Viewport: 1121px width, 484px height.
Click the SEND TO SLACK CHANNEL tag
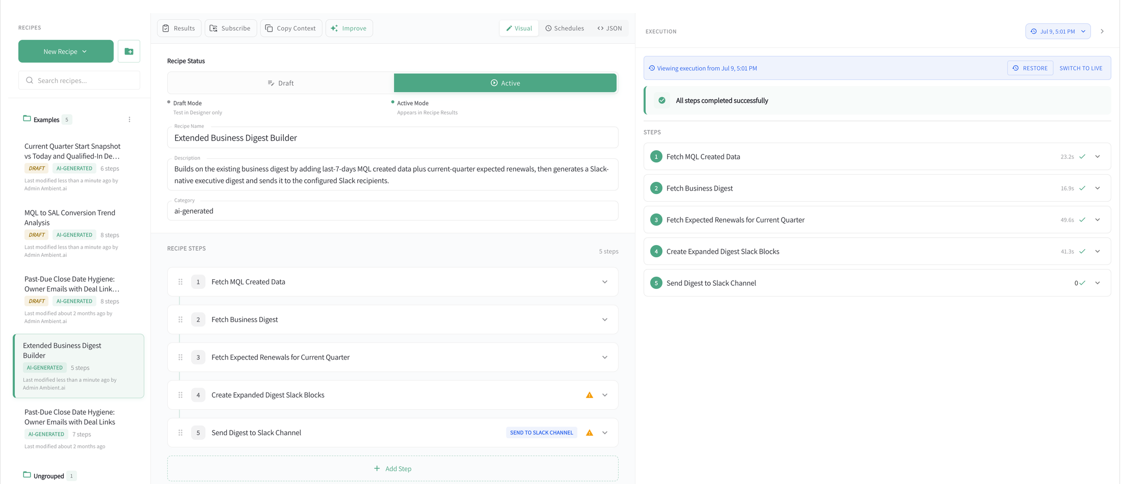(542, 433)
